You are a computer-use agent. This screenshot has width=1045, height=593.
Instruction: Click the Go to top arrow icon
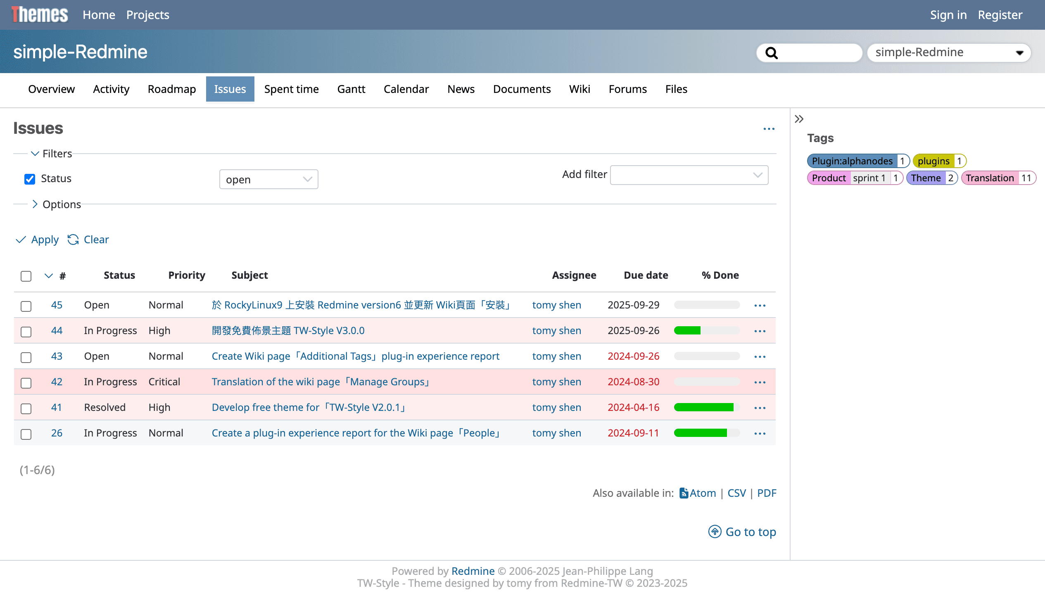coord(715,532)
